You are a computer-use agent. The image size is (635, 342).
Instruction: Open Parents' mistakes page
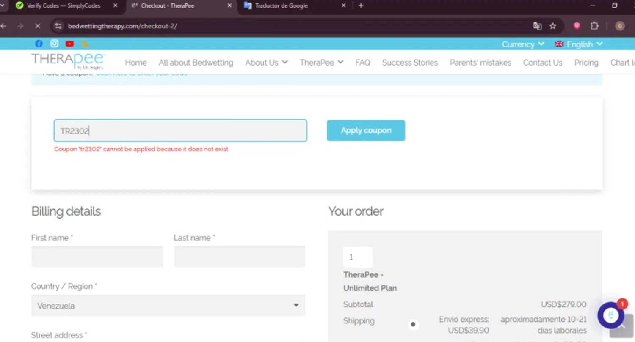[x=480, y=63]
